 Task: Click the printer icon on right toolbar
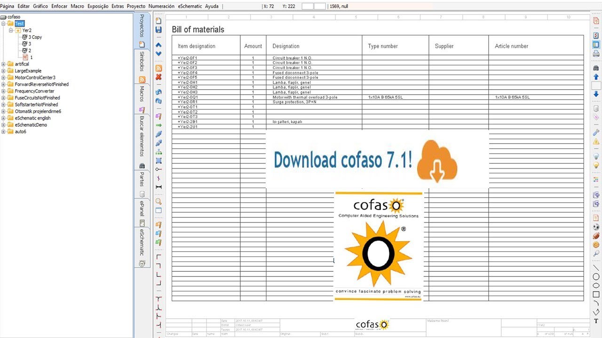[596, 54]
